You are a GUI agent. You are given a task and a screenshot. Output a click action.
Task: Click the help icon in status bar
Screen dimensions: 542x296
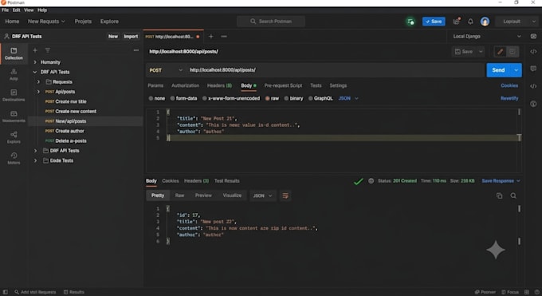(x=536, y=292)
